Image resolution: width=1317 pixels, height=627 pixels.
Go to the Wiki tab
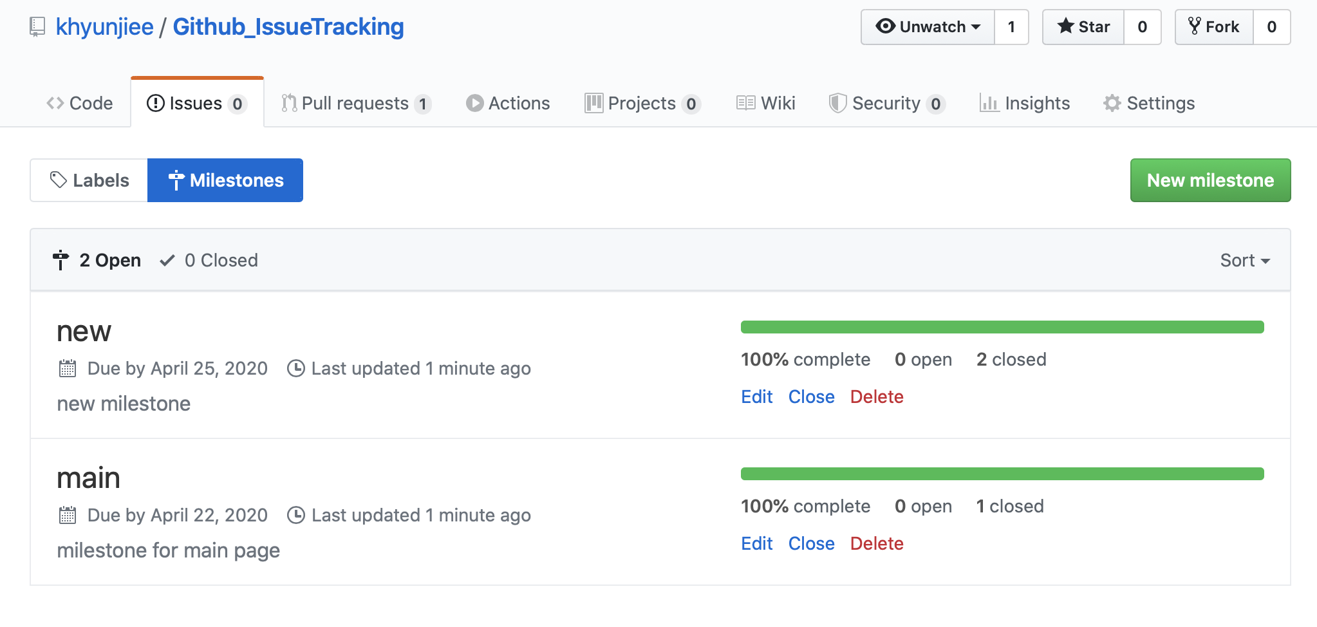(766, 104)
